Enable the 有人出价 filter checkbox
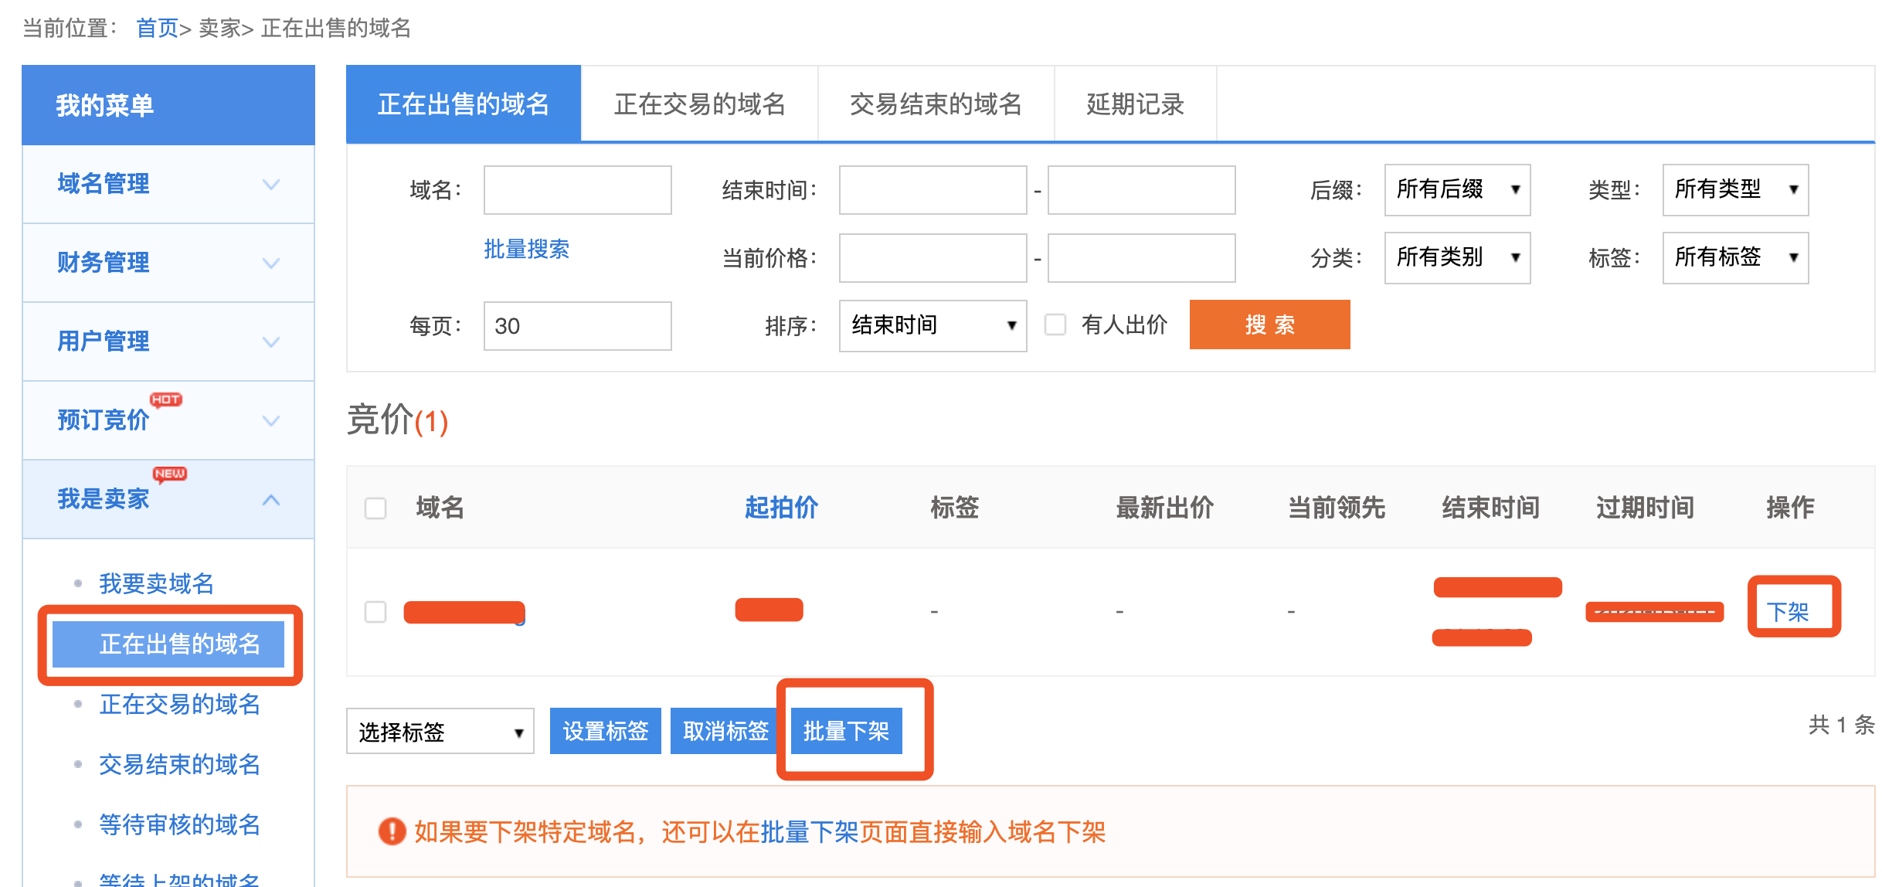The image size is (1882, 887). point(1055,325)
